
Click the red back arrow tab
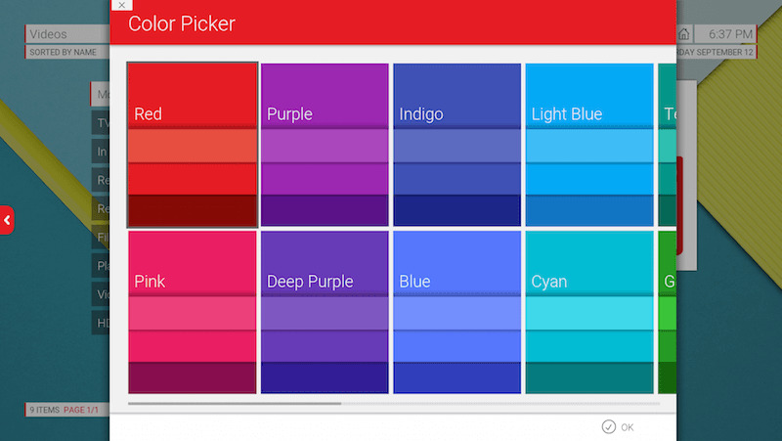(x=7, y=220)
